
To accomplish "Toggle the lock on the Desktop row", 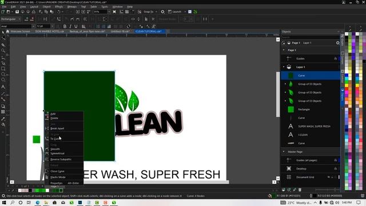I will pyautogui.click(x=336, y=169).
